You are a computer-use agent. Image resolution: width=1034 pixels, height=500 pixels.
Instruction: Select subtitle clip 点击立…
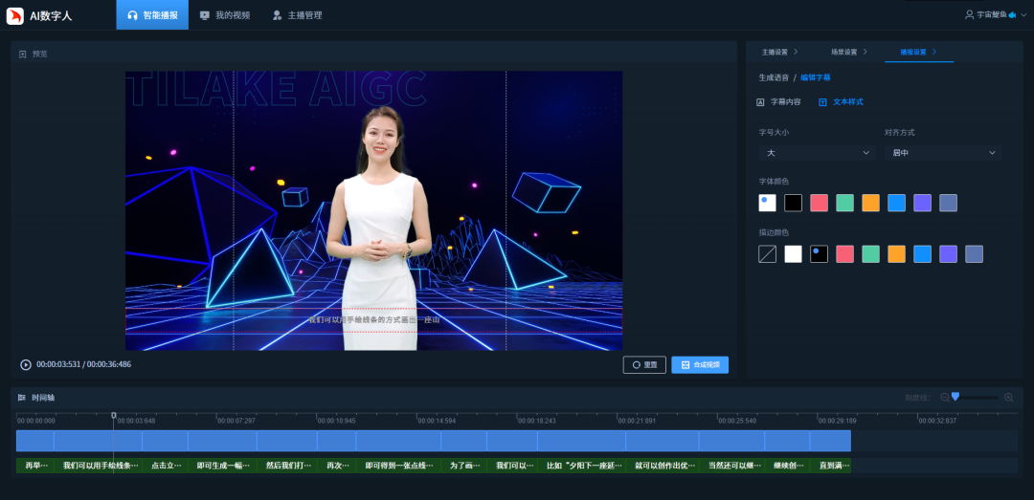[165, 466]
